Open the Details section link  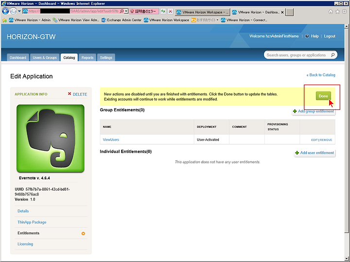pos(23,211)
